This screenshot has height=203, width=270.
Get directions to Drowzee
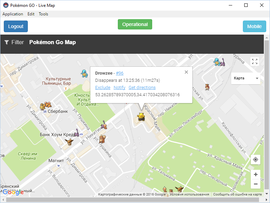142,88
